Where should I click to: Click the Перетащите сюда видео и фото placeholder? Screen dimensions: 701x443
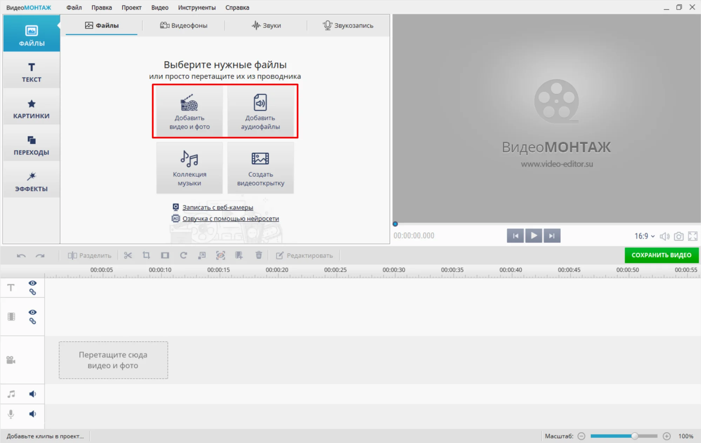point(113,360)
